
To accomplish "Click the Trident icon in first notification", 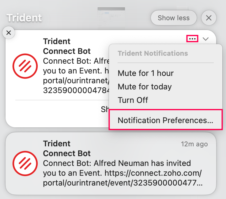I will click(25, 66).
